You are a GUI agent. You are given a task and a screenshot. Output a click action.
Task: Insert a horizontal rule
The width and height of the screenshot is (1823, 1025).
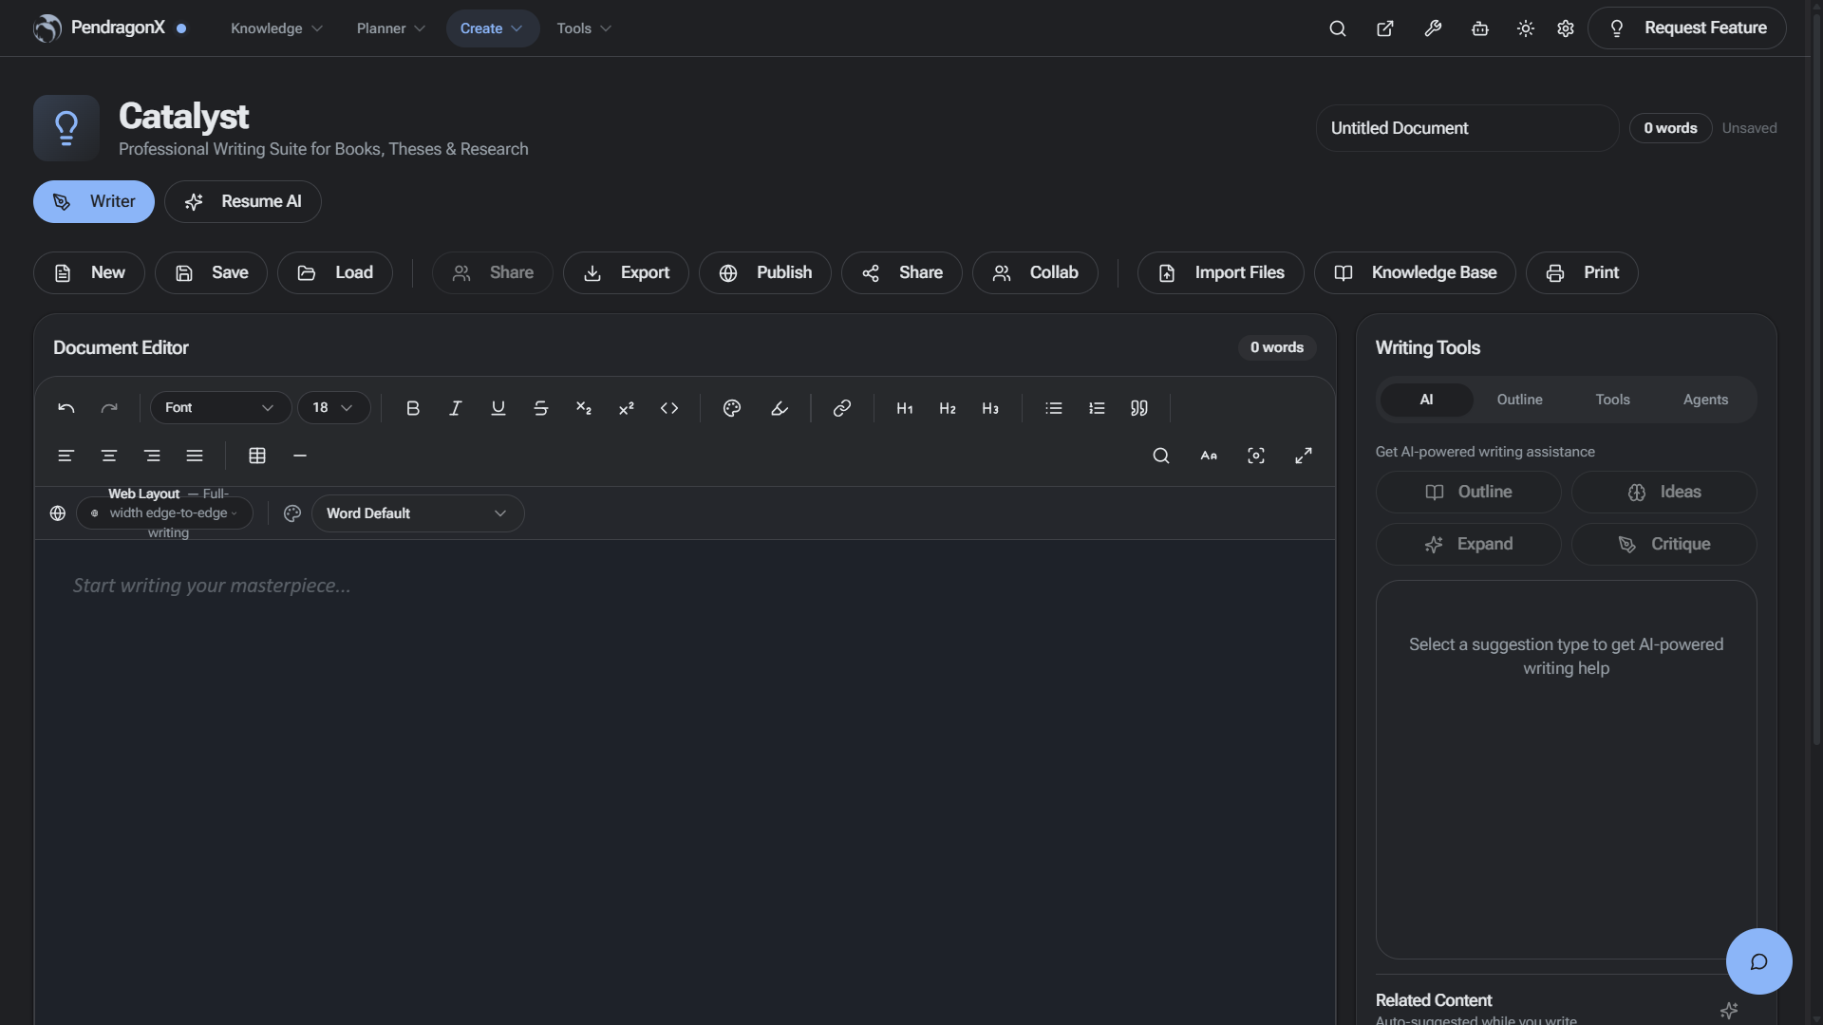300,456
